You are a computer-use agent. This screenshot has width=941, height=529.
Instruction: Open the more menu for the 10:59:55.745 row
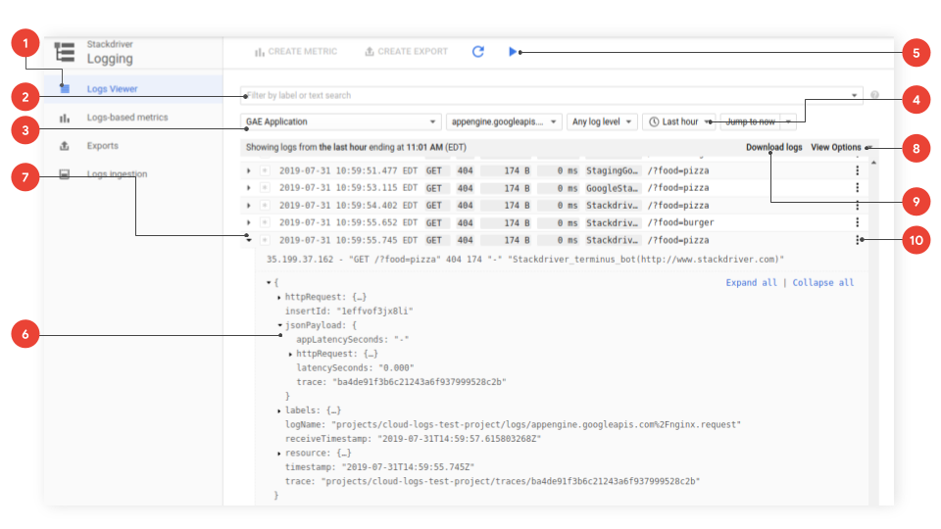pos(857,240)
